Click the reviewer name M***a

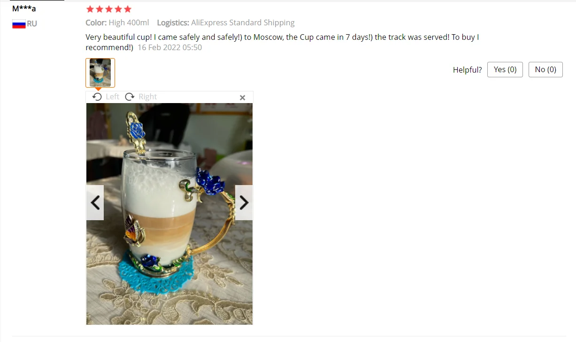(x=24, y=8)
